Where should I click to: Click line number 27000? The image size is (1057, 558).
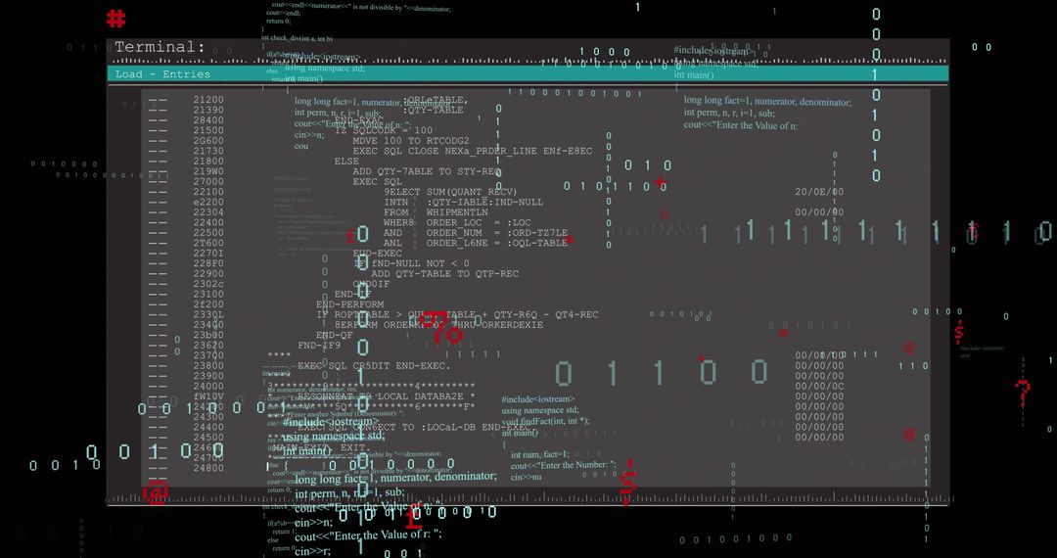(208, 181)
